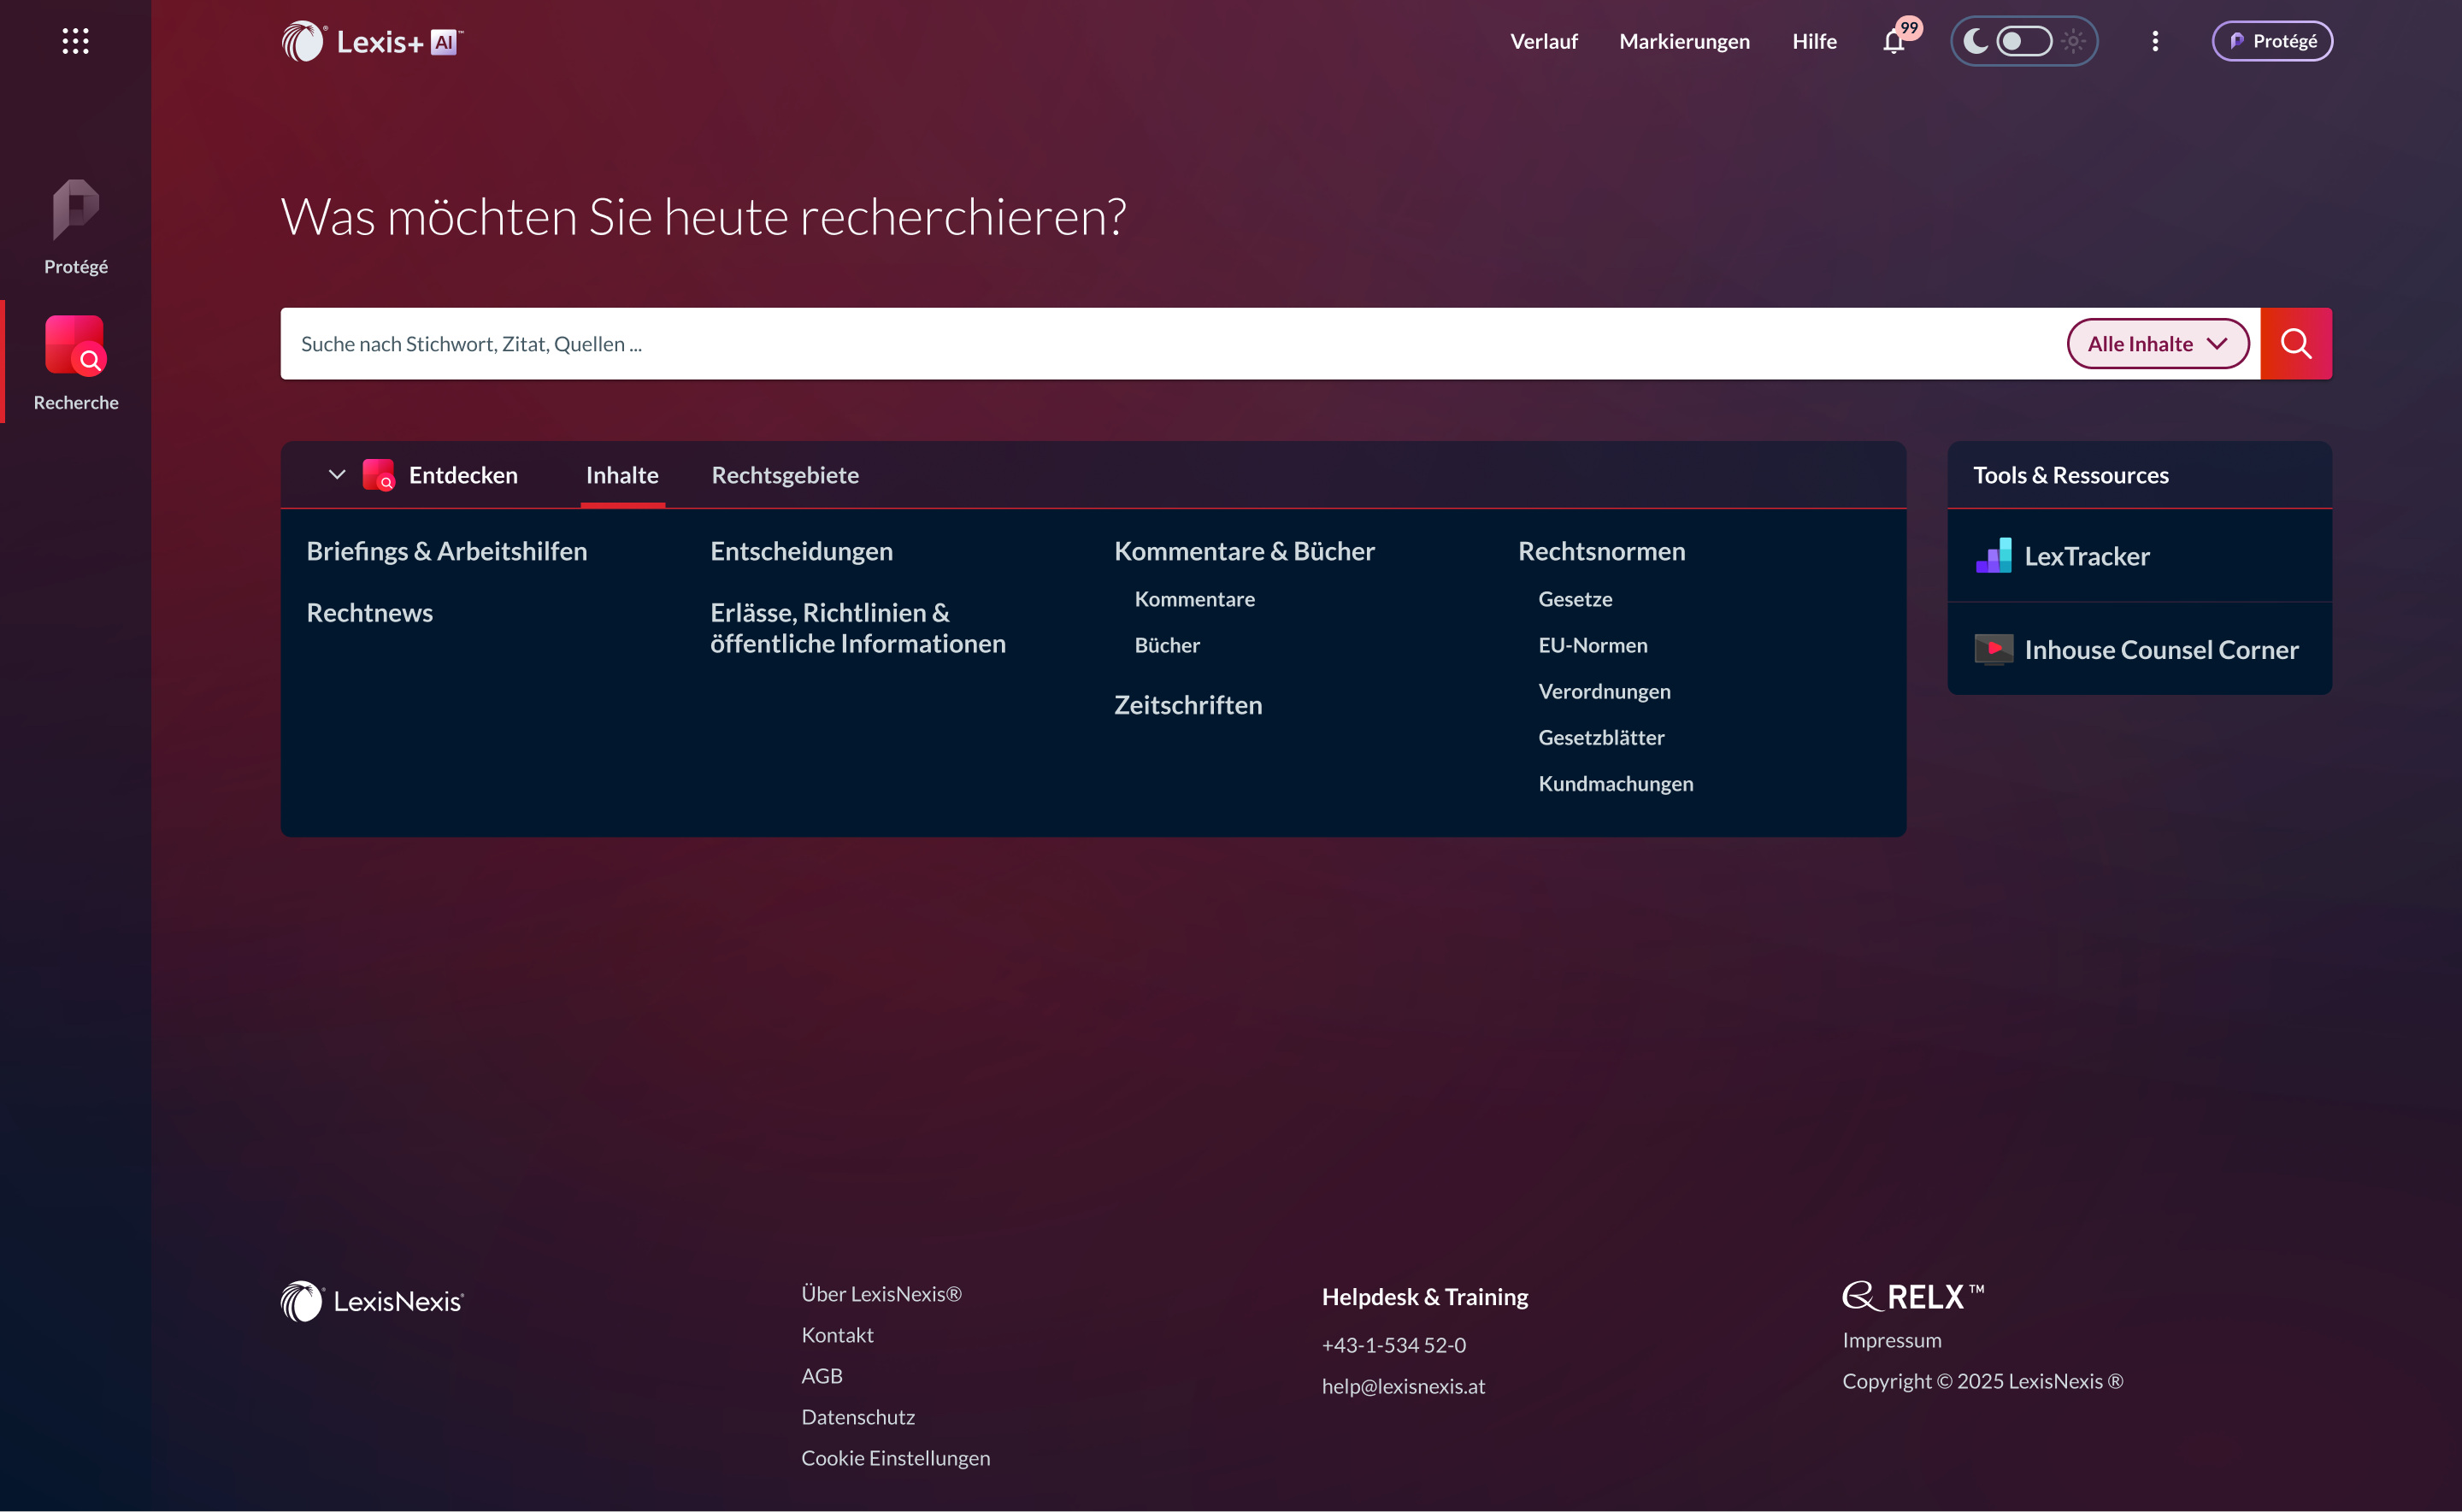Open the three-dot more options menu

2155,41
